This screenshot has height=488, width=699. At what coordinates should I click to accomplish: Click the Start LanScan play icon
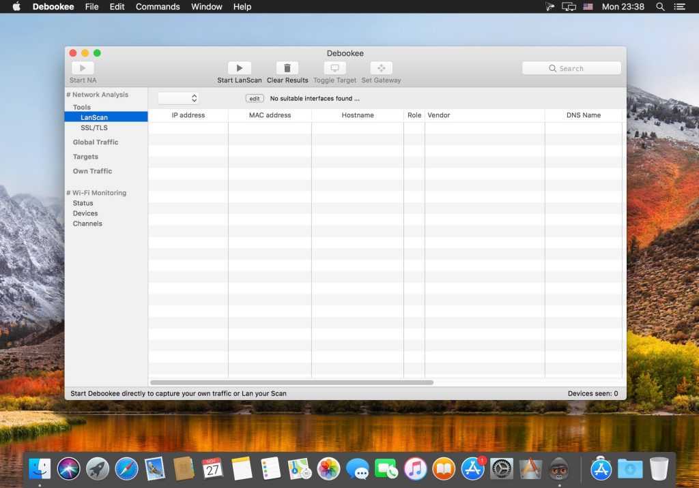point(239,68)
